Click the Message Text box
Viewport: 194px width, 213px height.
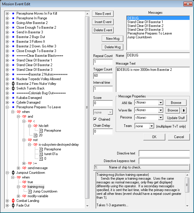point(153,80)
